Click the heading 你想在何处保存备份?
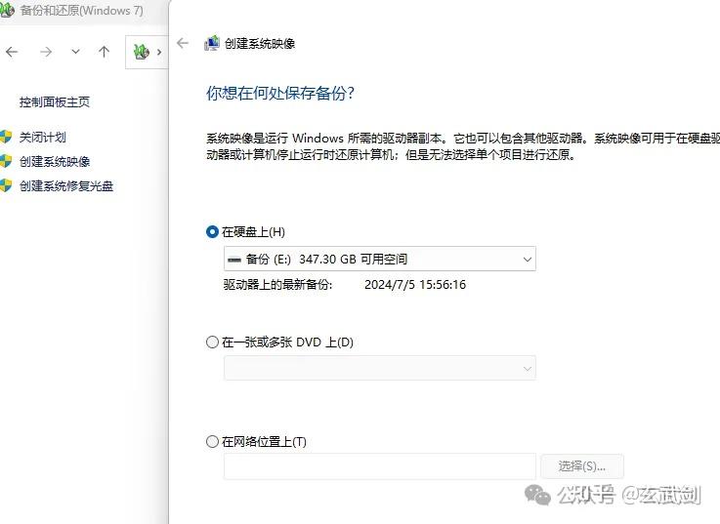This screenshot has height=524, width=720. [280, 93]
